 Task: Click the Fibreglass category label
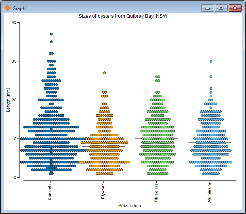click(x=156, y=192)
